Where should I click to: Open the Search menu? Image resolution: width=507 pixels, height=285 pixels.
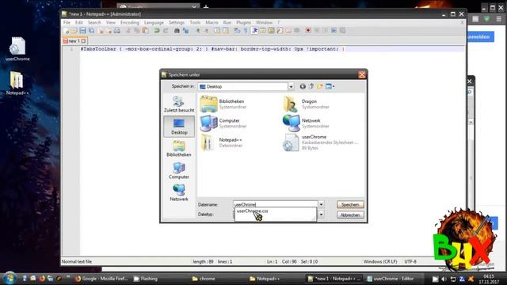point(94,23)
